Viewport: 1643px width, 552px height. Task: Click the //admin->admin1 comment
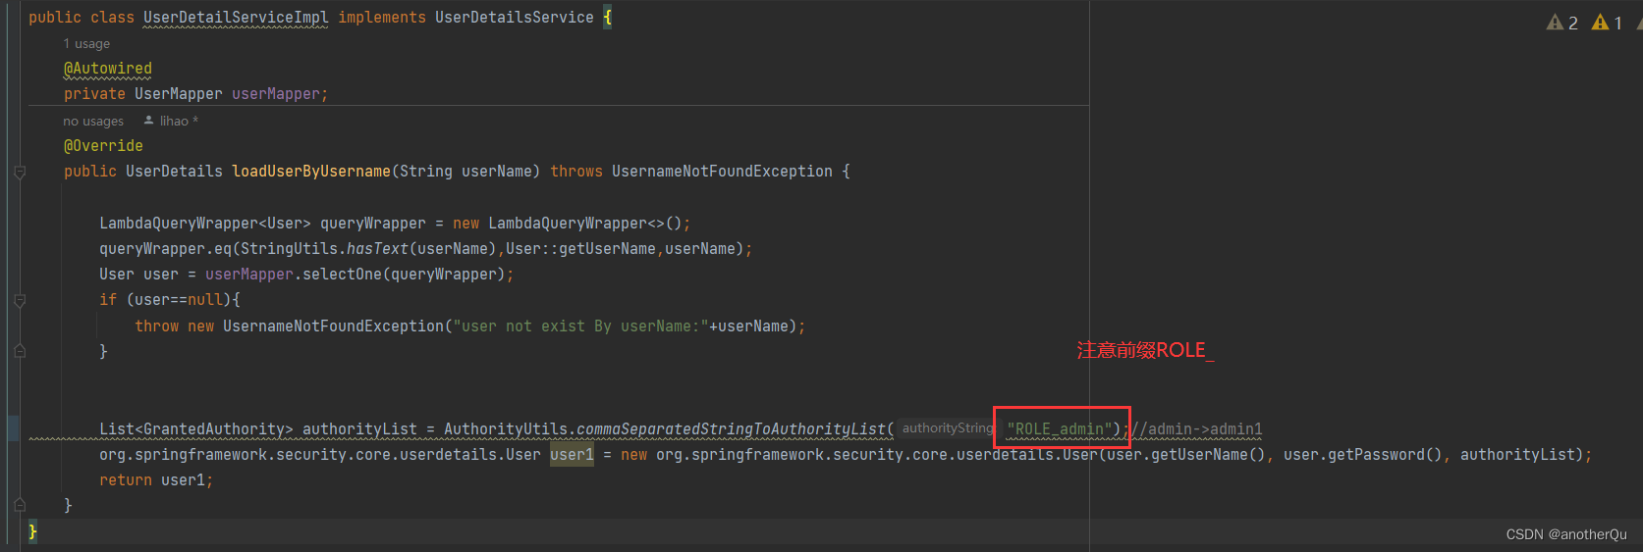coord(1196,429)
